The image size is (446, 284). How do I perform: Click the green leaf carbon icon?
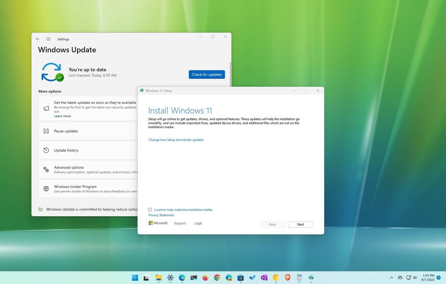pyautogui.click(x=41, y=210)
